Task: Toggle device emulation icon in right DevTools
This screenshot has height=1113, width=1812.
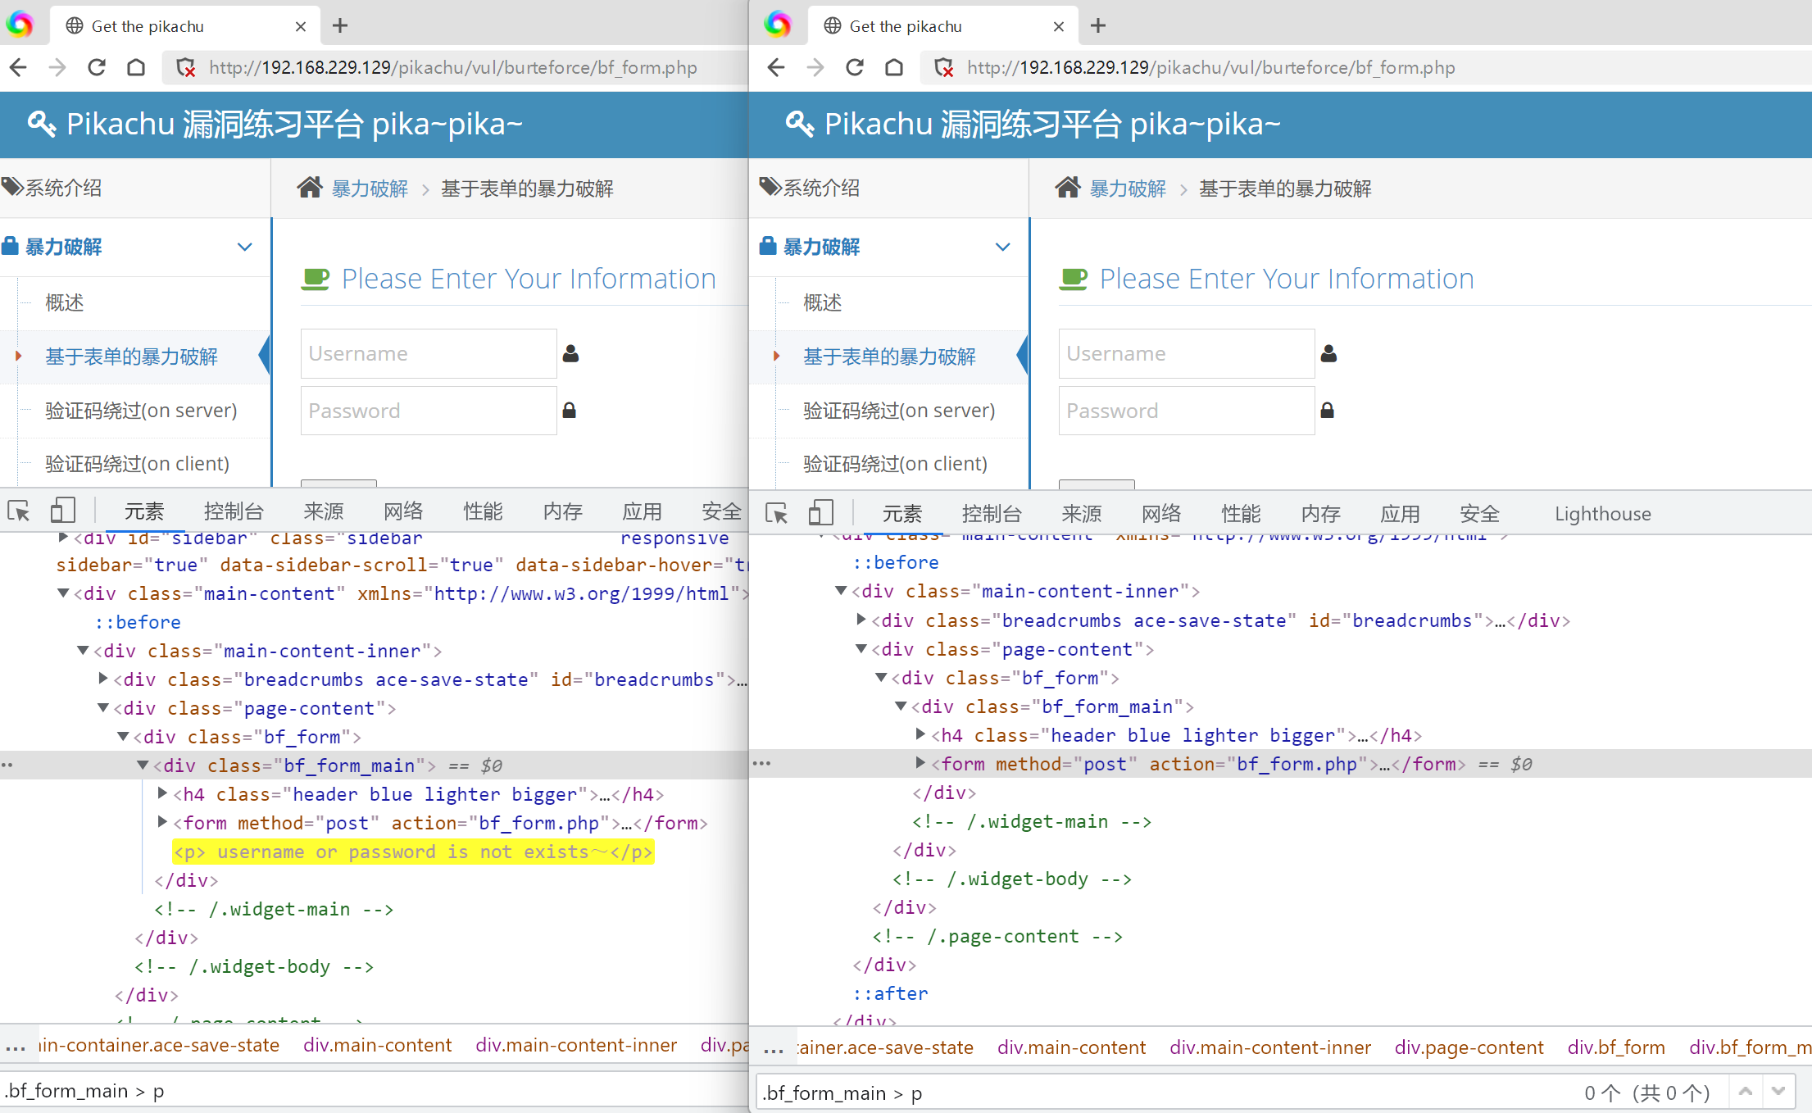Action: coord(820,513)
